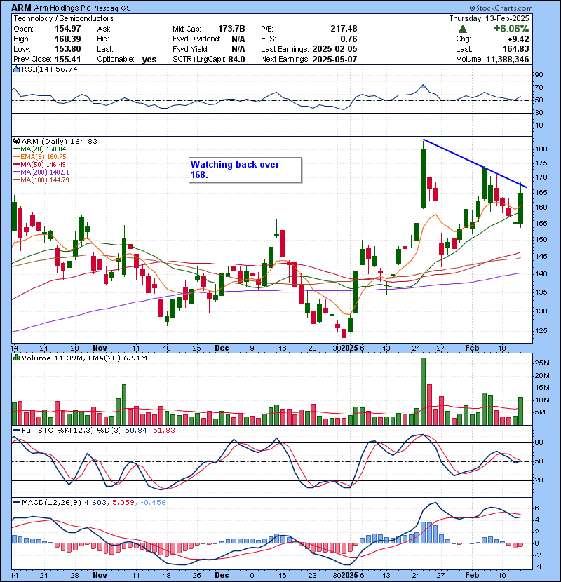Viewport: 561px width, 582px height.
Task: Click the MACD signal value 5.059
Action: point(123,503)
